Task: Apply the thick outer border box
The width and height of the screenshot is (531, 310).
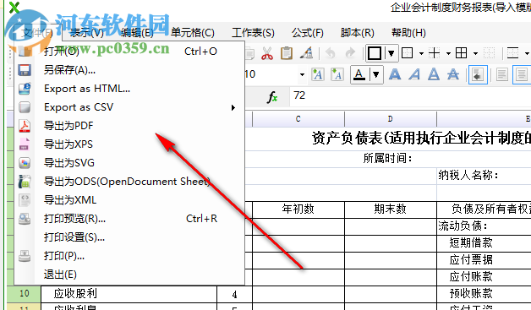Action: 375,53
